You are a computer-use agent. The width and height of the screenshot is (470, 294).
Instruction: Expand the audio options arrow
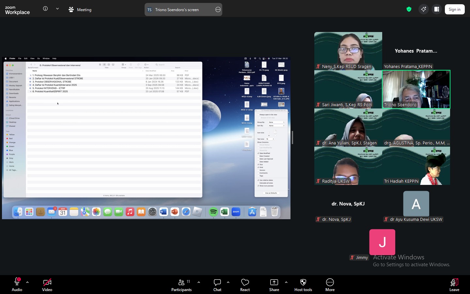pos(27,282)
